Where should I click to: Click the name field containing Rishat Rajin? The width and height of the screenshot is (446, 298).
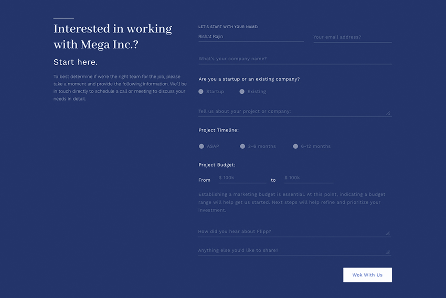(x=250, y=37)
